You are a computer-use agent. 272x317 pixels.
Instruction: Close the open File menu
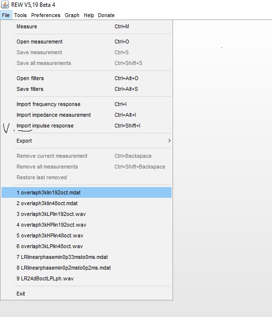pos(6,15)
